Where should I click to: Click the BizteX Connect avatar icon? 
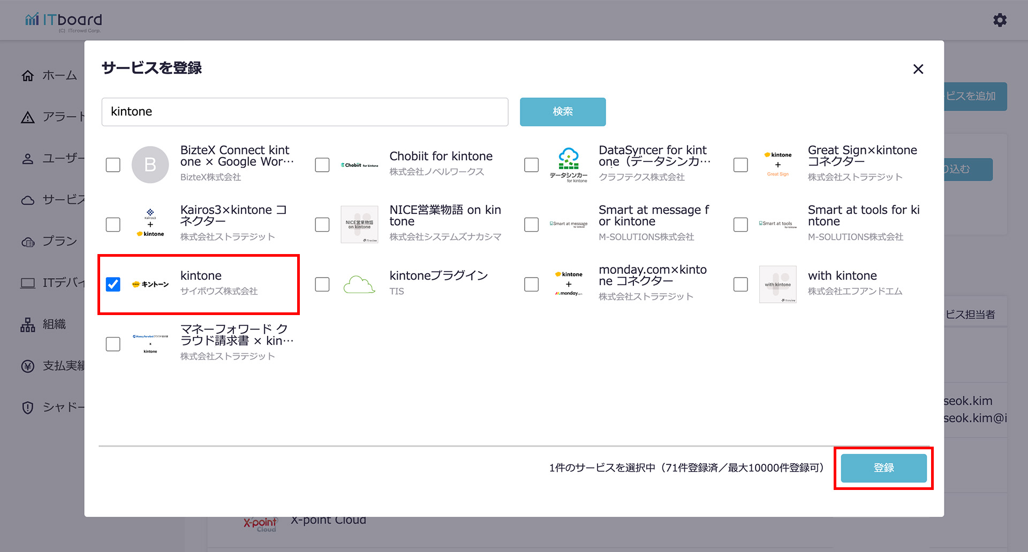(x=150, y=165)
